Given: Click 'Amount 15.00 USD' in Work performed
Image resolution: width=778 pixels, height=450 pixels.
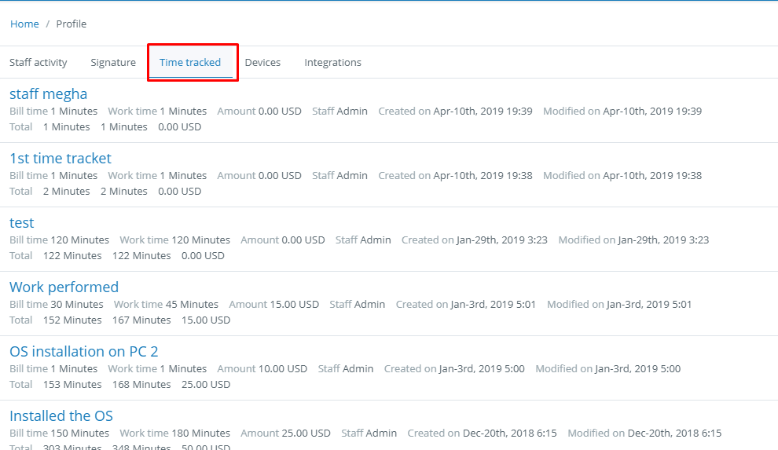Looking at the screenshot, I should click(274, 304).
